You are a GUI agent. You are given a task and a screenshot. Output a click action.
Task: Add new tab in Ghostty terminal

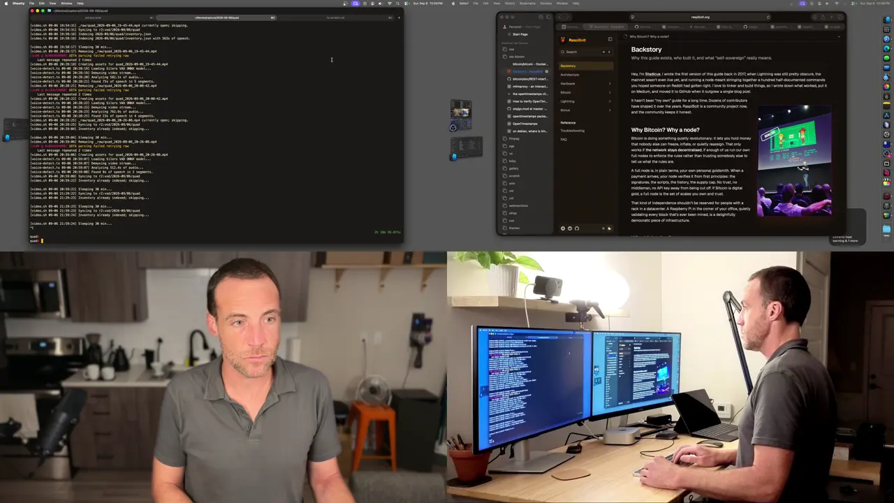tap(399, 17)
